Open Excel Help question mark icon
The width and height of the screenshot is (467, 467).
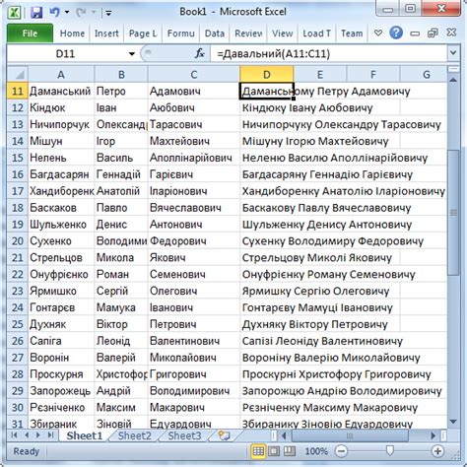[396, 33]
